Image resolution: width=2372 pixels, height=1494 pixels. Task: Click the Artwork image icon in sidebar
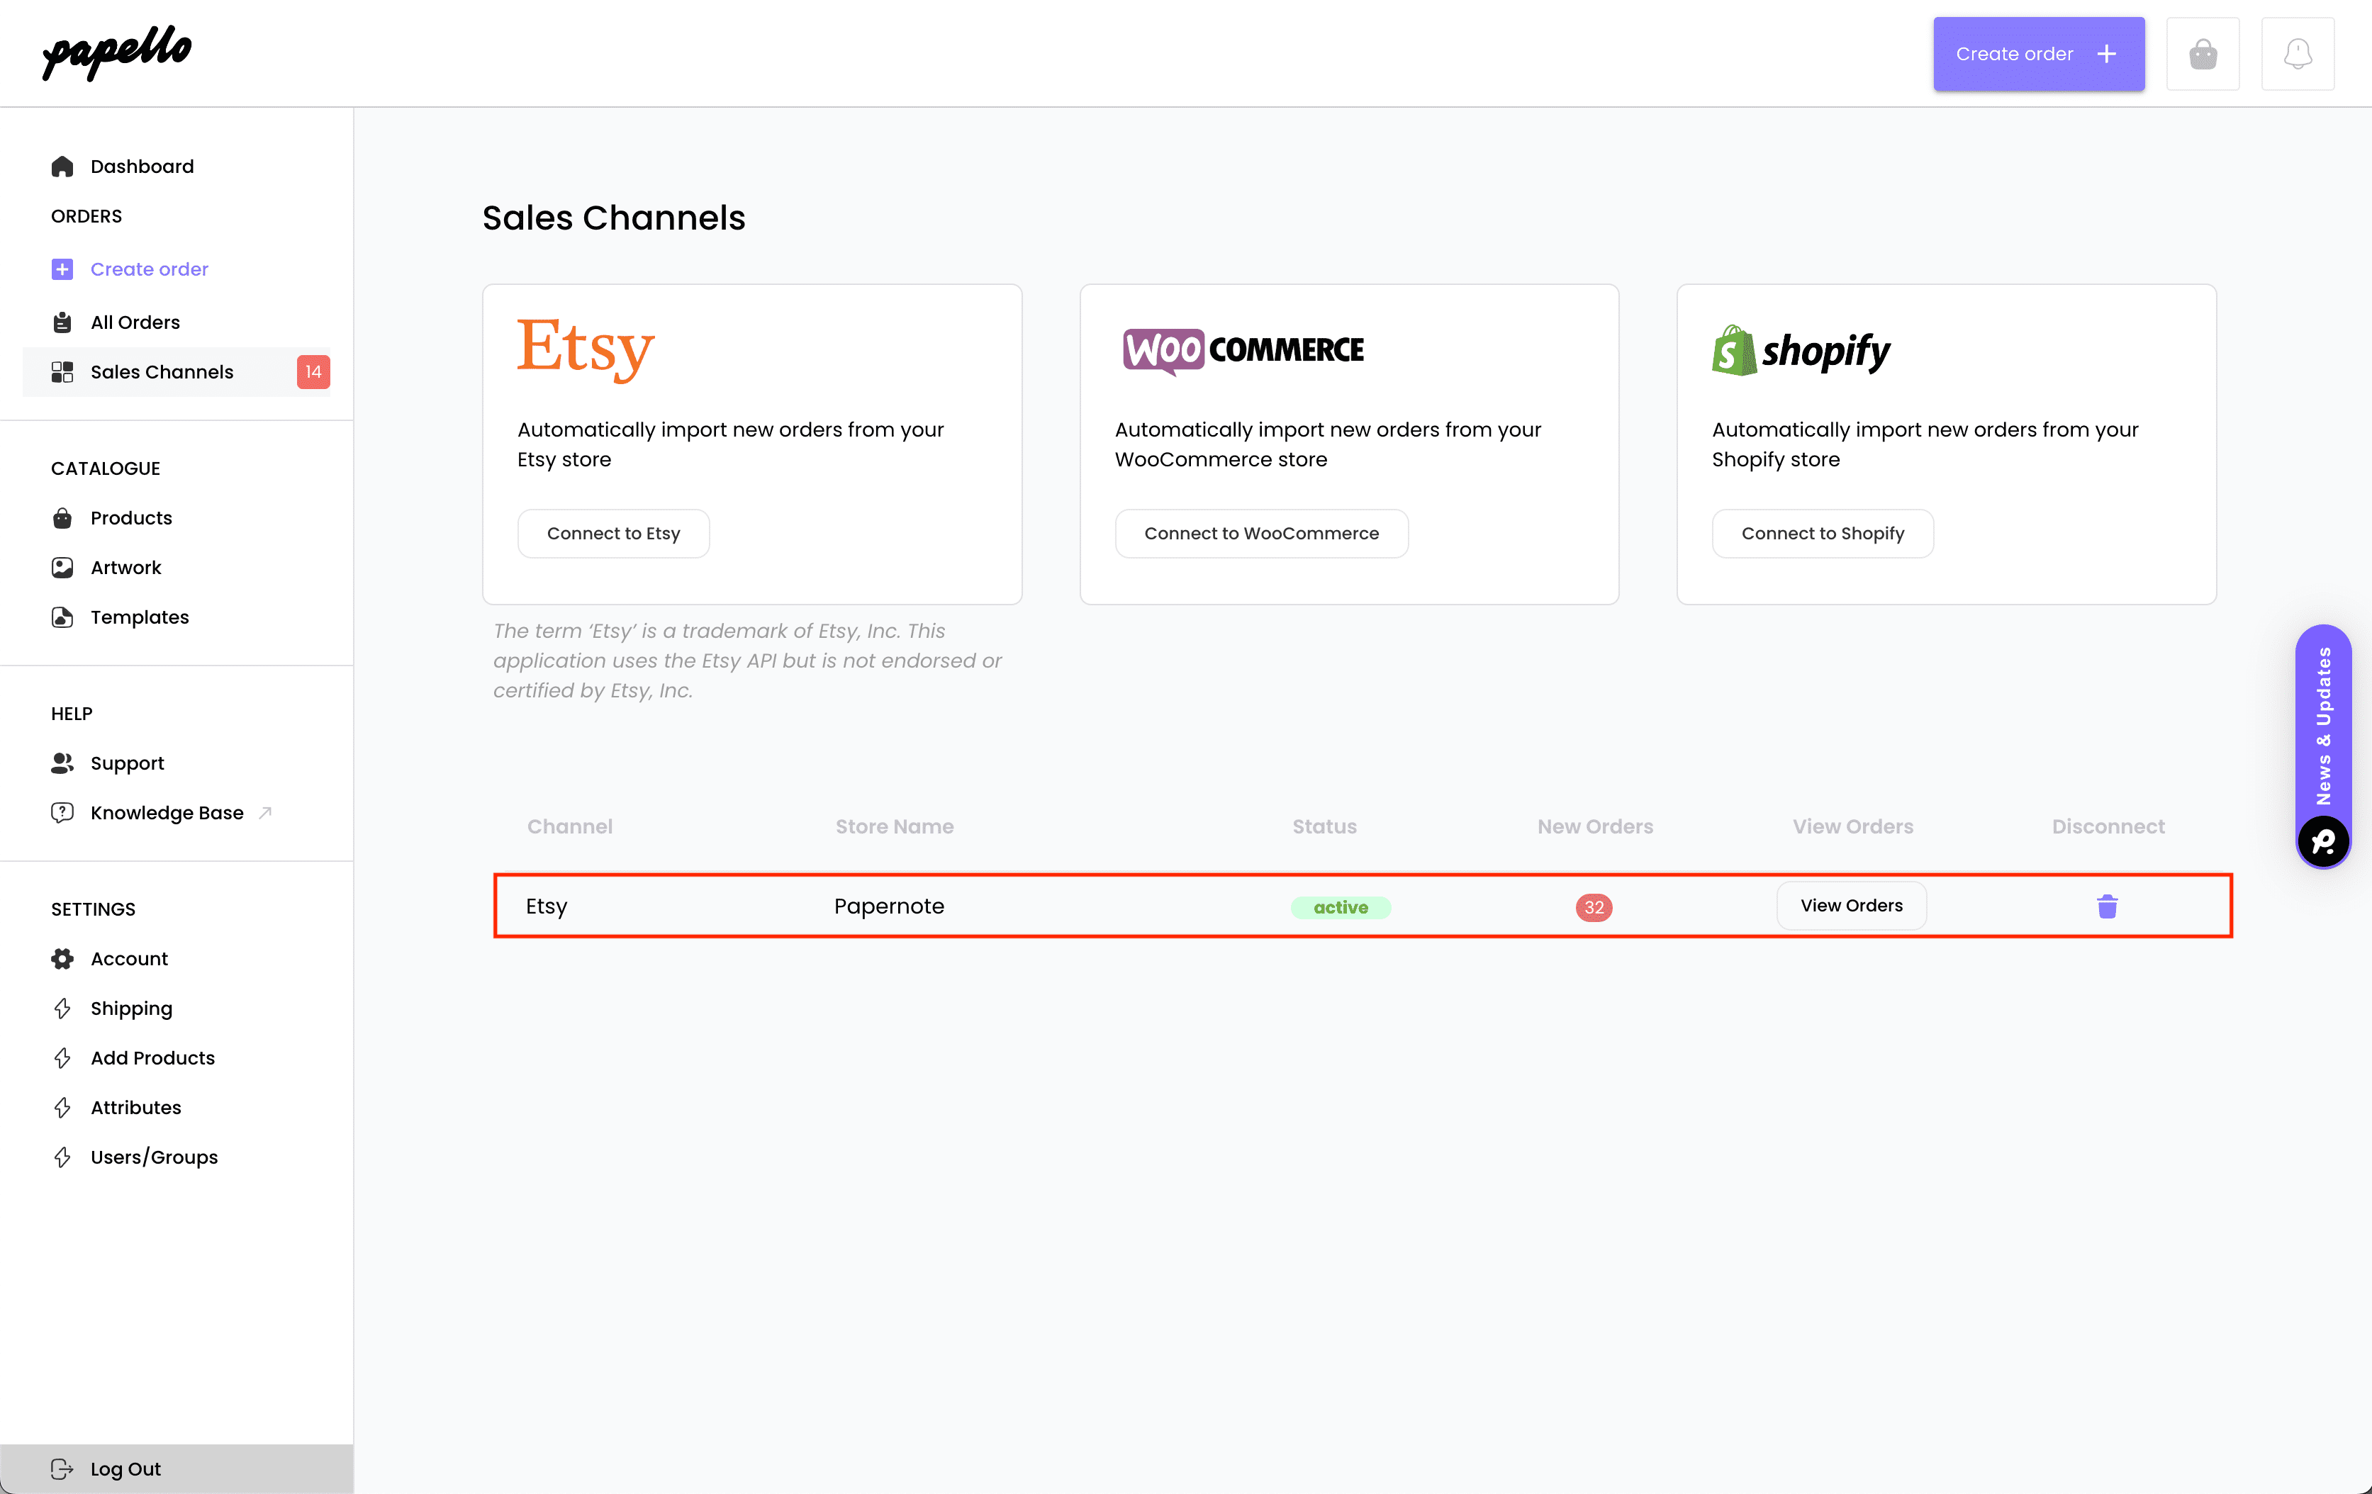pyautogui.click(x=62, y=567)
